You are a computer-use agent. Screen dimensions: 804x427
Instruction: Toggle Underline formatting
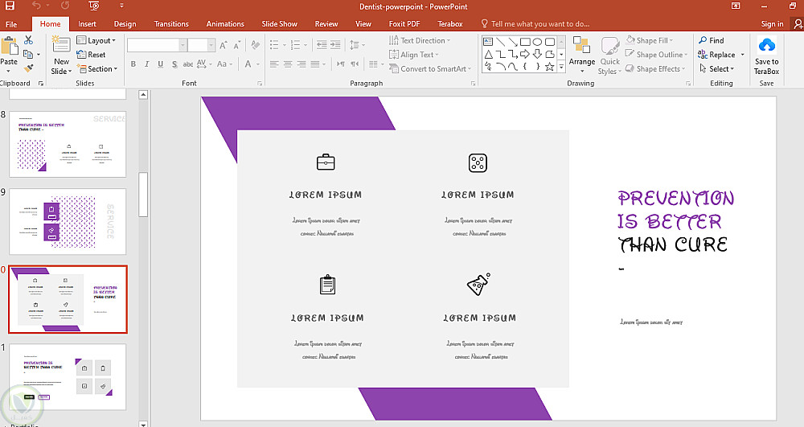(x=161, y=64)
